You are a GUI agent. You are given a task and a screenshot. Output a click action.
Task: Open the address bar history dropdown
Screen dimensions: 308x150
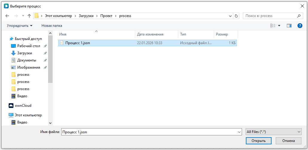click(x=230, y=16)
